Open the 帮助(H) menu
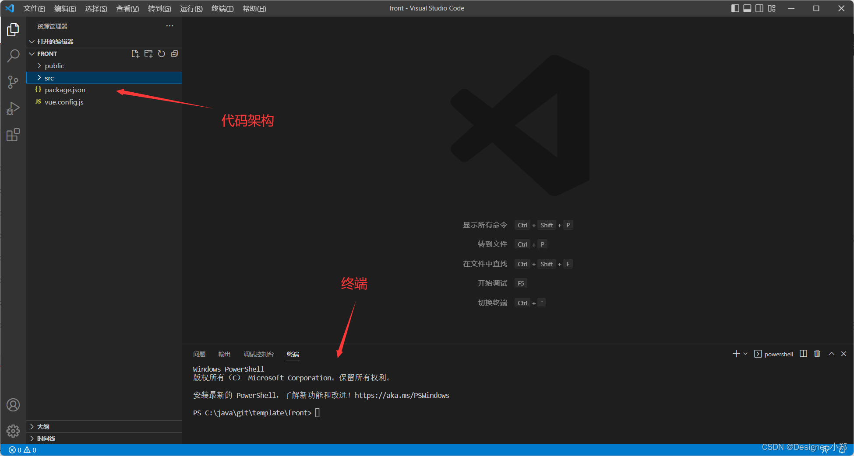The height and width of the screenshot is (456, 854). (254, 9)
